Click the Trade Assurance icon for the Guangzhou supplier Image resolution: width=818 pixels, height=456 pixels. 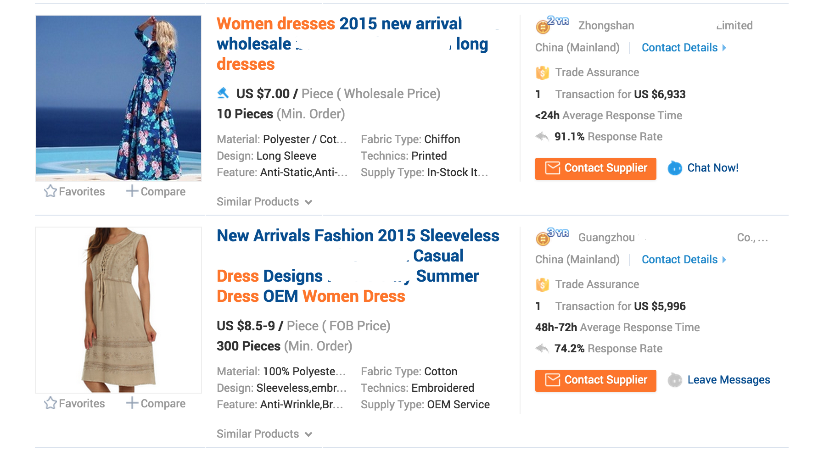pyautogui.click(x=542, y=284)
